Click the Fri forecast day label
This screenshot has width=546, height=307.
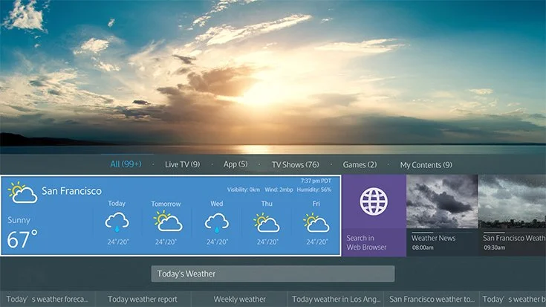tap(316, 204)
